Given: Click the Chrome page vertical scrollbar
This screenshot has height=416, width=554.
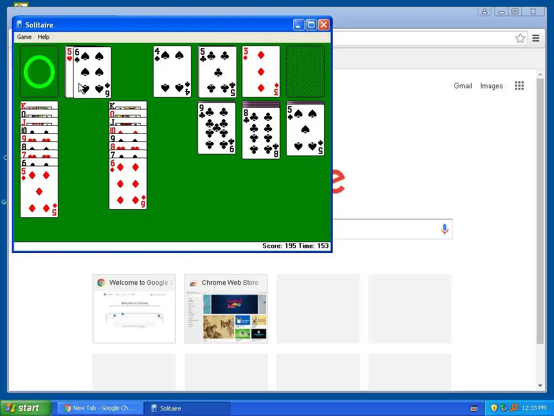Looking at the screenshot, I should click(x=540, y=211).
